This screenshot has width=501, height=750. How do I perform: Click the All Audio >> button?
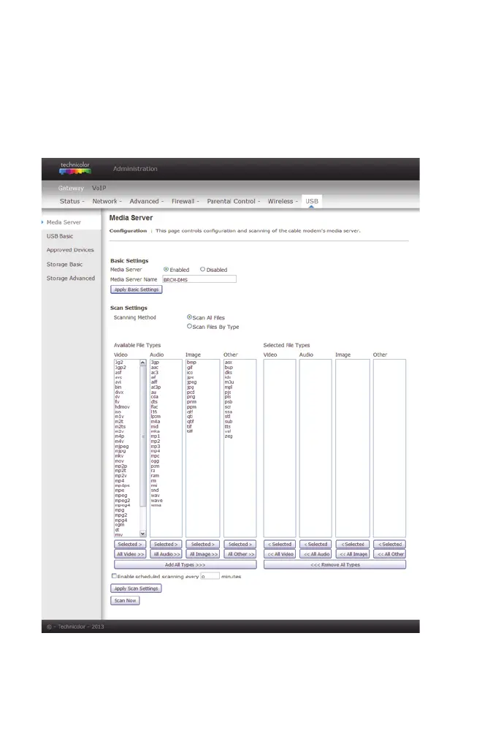pos(166,554)
